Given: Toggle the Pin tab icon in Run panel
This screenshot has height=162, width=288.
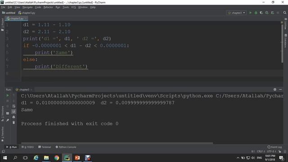Looking at the screenshot, I should (8, 120).
